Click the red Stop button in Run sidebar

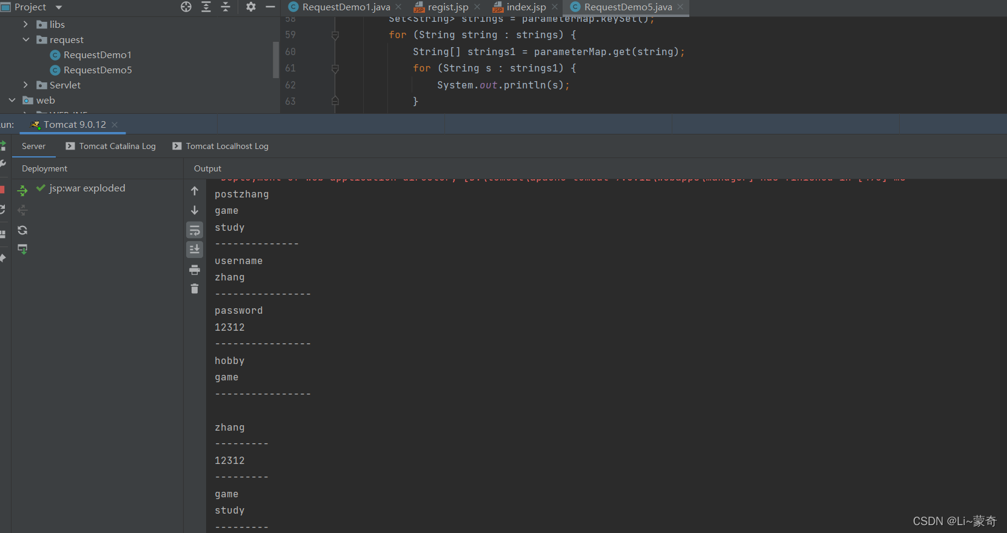pos(2,190)
